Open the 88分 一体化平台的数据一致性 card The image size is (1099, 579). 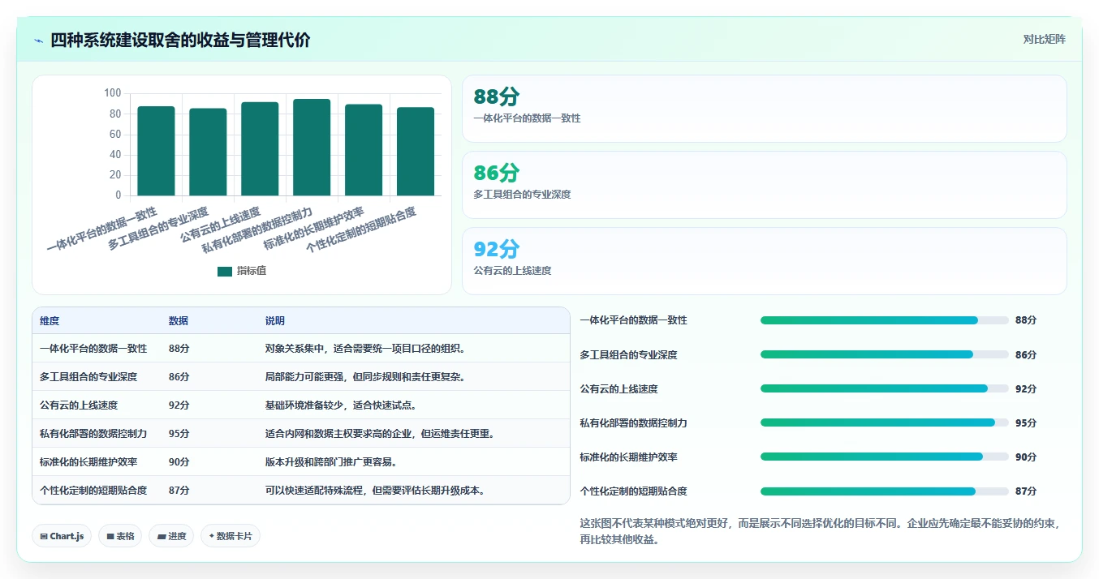pyautogui.click(x=764, y=109)
